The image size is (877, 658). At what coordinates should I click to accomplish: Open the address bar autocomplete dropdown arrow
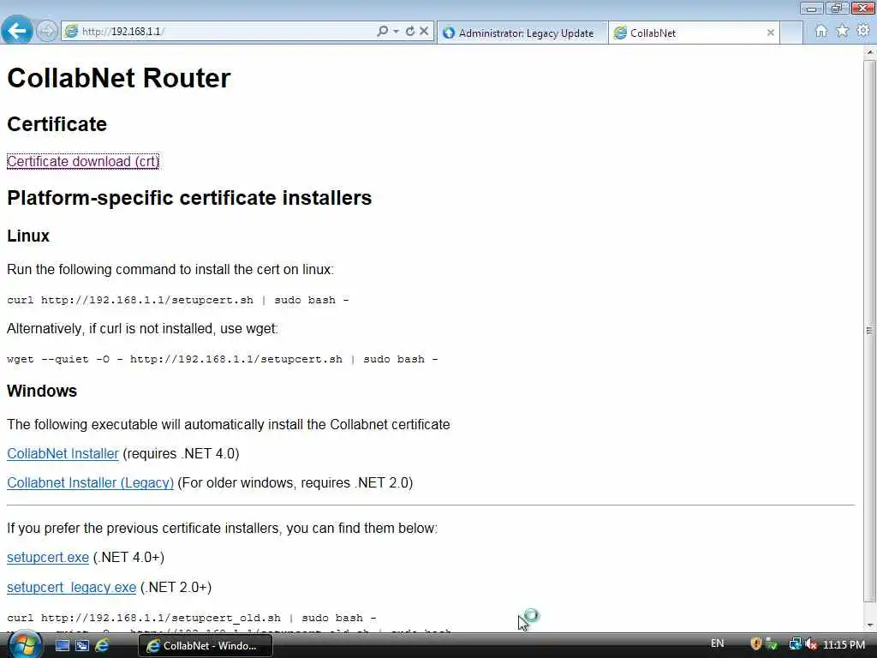tap(396, 32)
